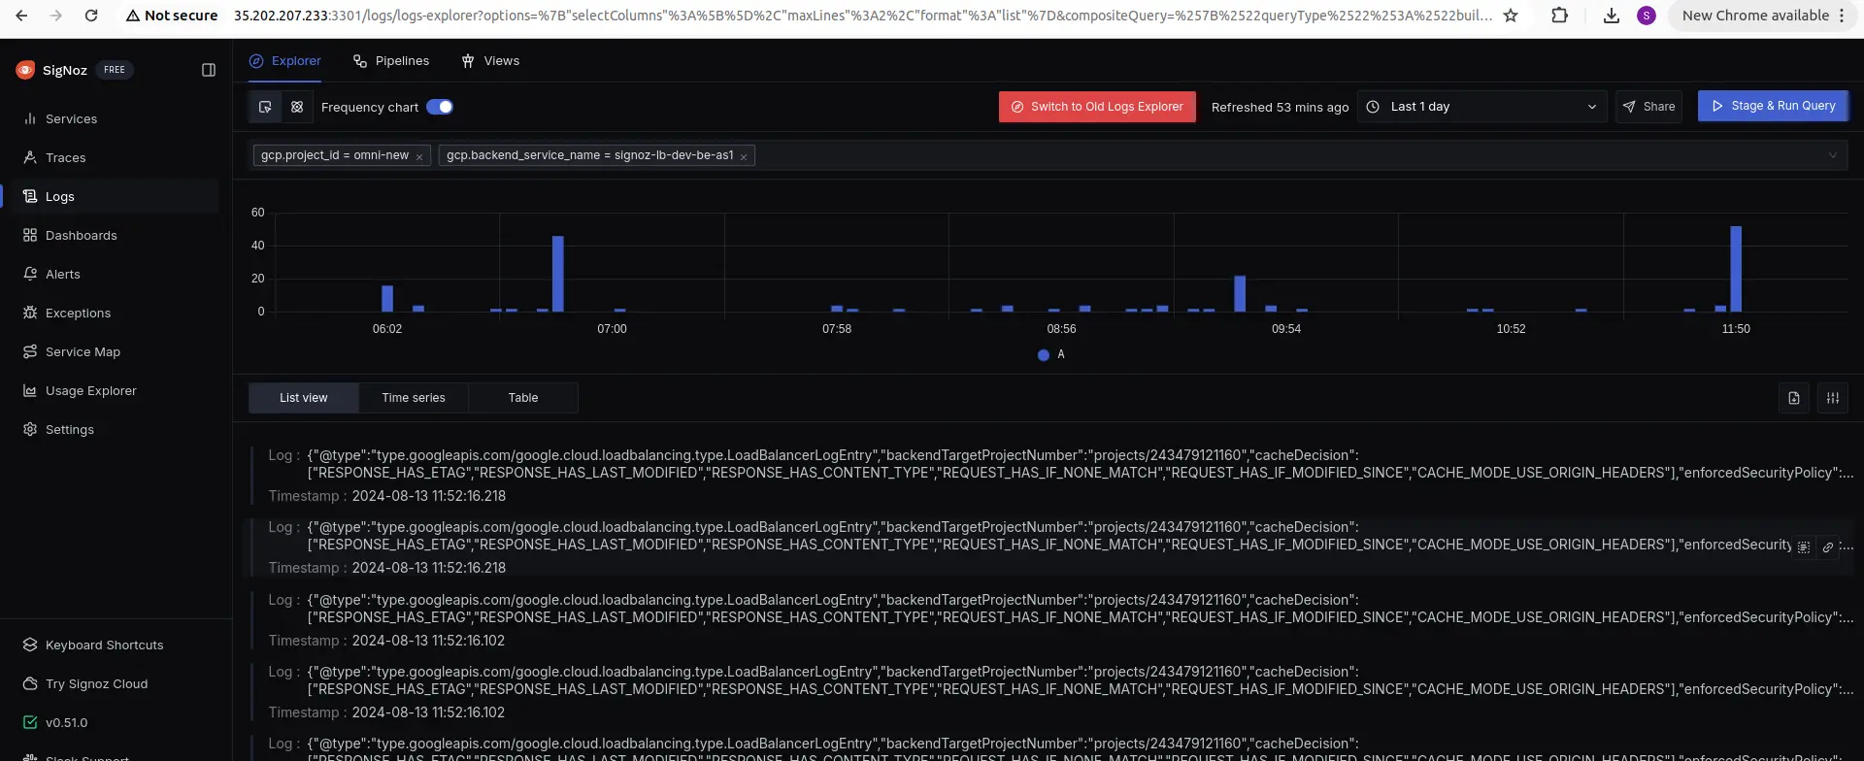
Task: Toggle the Frequency chart switch off
Action: 440,107
